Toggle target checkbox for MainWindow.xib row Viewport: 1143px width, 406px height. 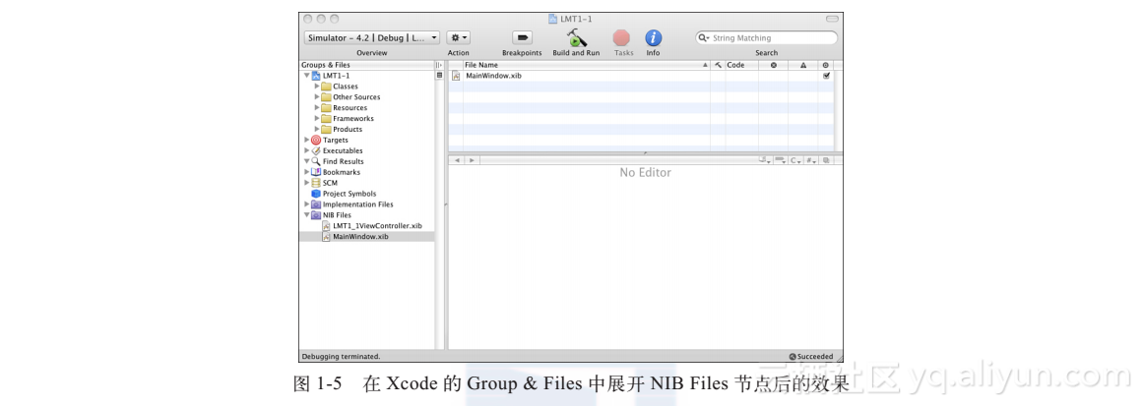[x=826, y=76]
